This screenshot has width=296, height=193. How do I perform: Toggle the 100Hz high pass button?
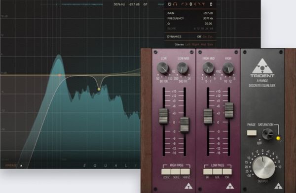point(185,172)
